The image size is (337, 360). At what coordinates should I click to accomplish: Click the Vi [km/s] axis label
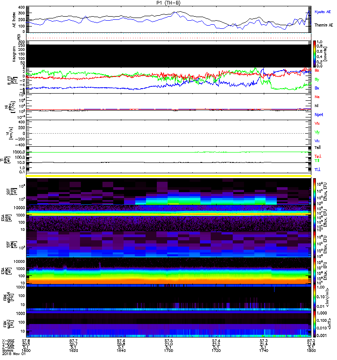[11, 133]
